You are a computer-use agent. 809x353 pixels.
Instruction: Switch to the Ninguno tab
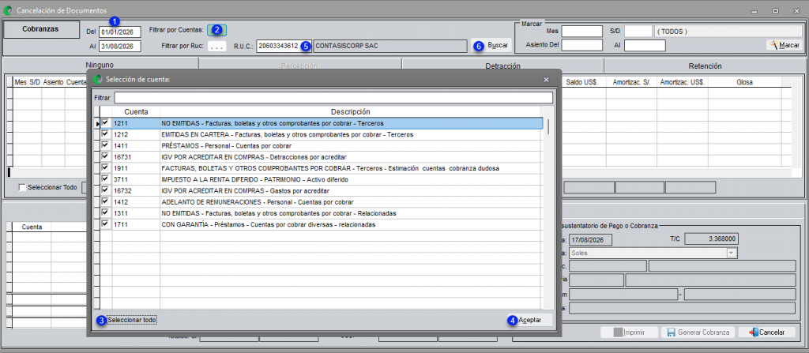tap(100, 65)
